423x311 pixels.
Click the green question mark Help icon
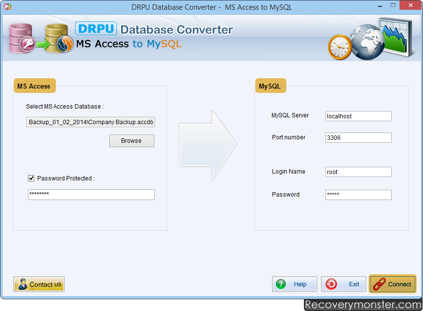[x=281, y=284]
